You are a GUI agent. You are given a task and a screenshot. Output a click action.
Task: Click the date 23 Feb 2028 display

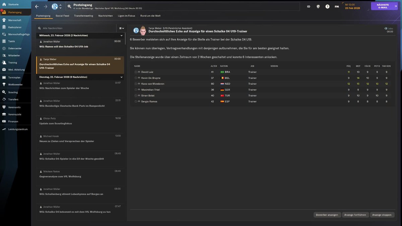tap(352, 8)
